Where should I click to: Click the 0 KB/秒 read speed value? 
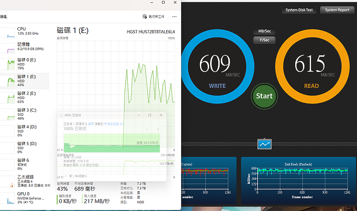(68, 201)
